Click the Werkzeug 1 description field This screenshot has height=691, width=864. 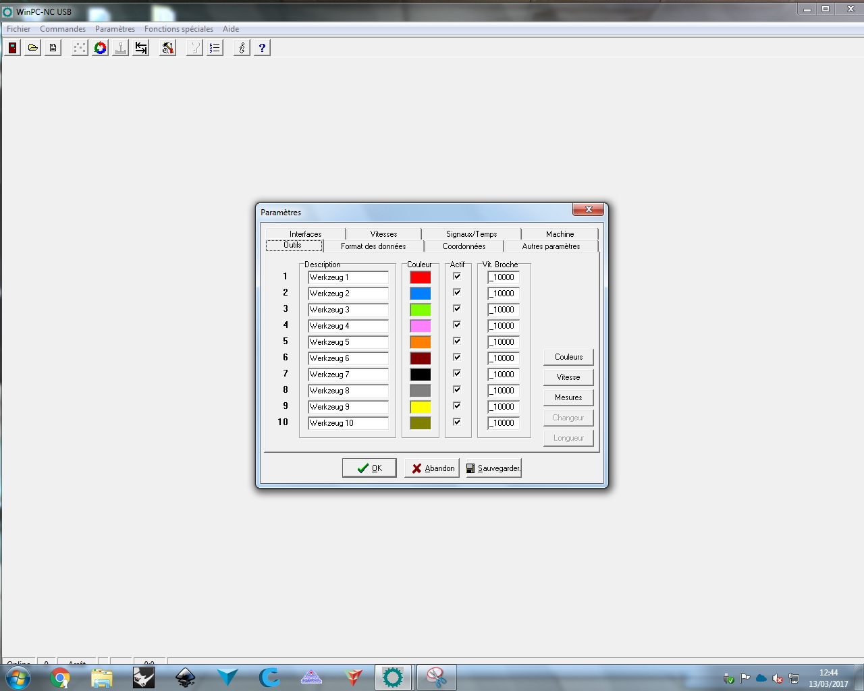[348, 277]
